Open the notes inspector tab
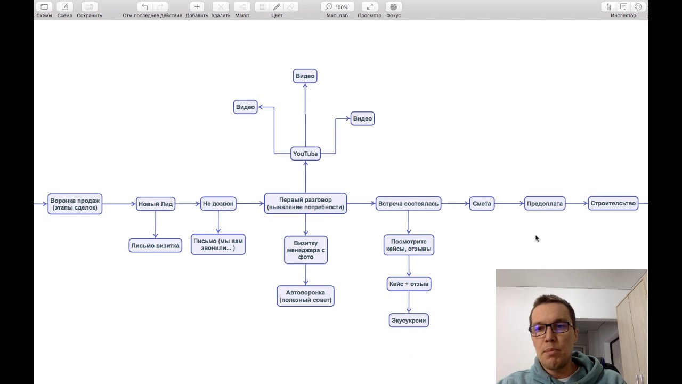682x384 pixels. (x=623, y=7)
